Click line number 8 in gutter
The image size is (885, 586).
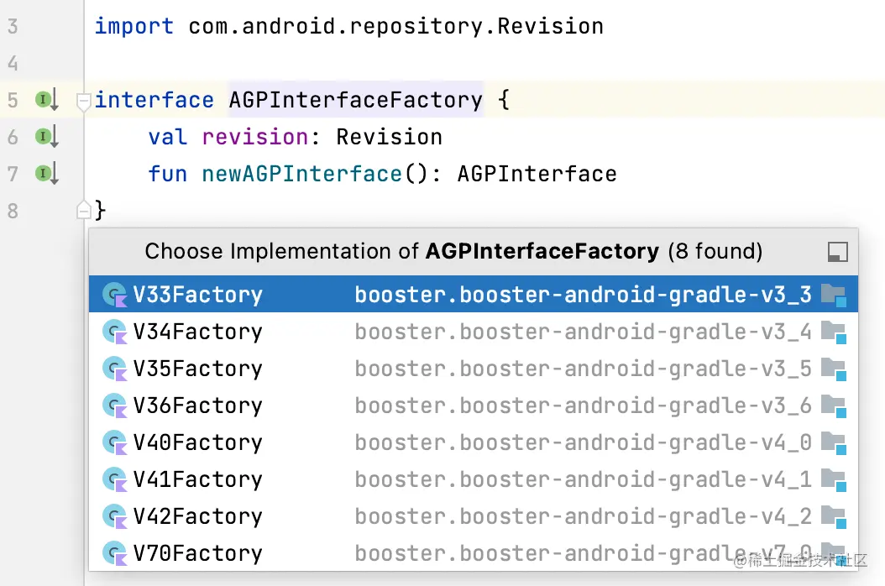click(13, 211)
